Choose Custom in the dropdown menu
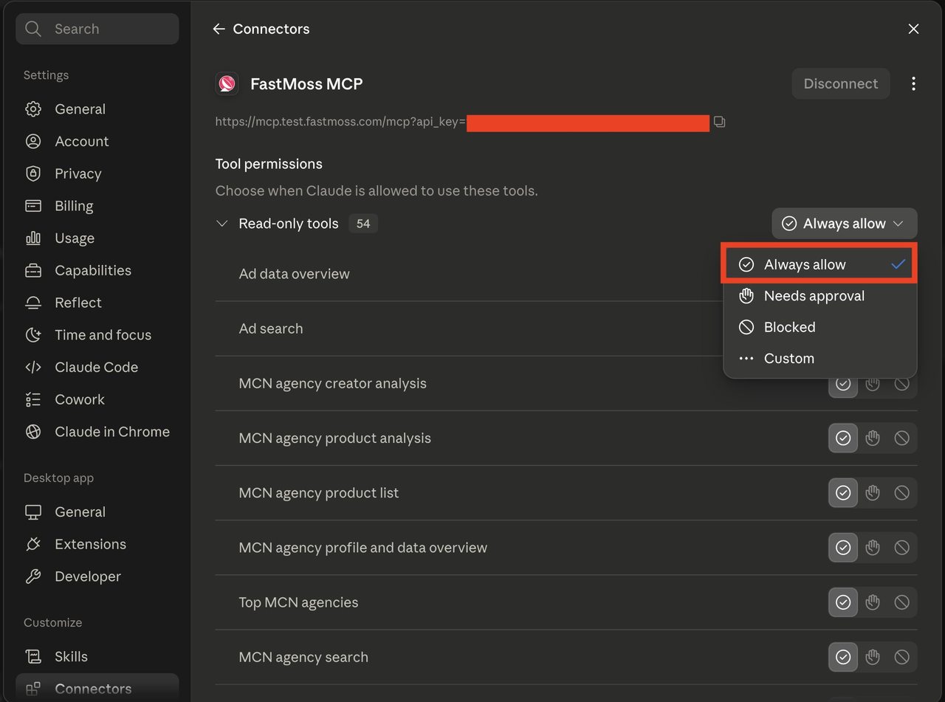 point(819,358)
